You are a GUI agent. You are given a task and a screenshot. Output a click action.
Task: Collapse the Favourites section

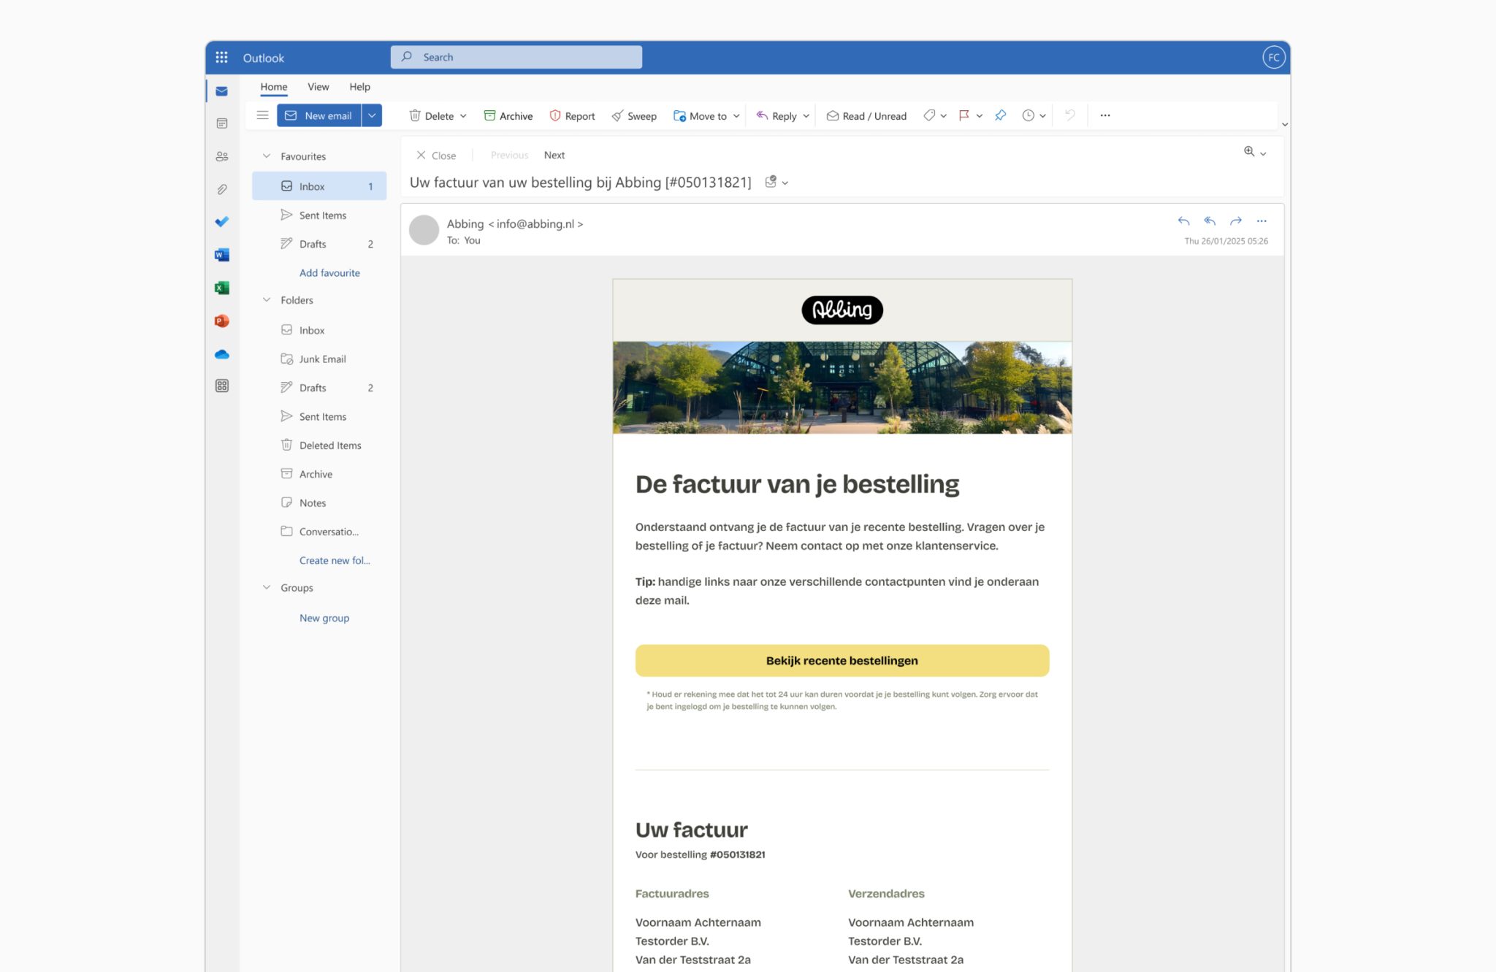tap(267, 156)
